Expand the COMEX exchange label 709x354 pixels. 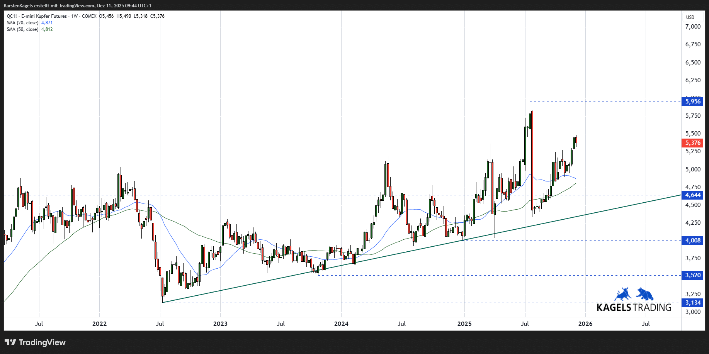point(89,16)
